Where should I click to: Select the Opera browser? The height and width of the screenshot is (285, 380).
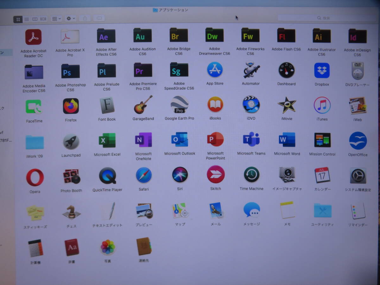[x=35, y=177]
